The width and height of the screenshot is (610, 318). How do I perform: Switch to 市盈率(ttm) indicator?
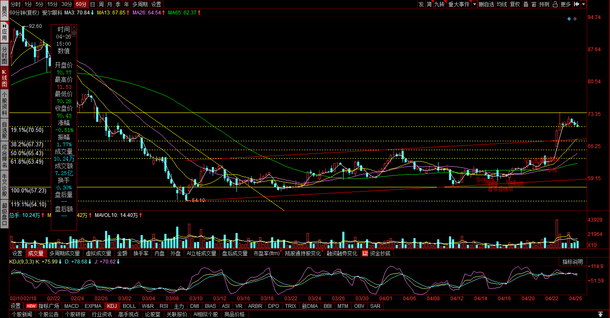(267, 253)
